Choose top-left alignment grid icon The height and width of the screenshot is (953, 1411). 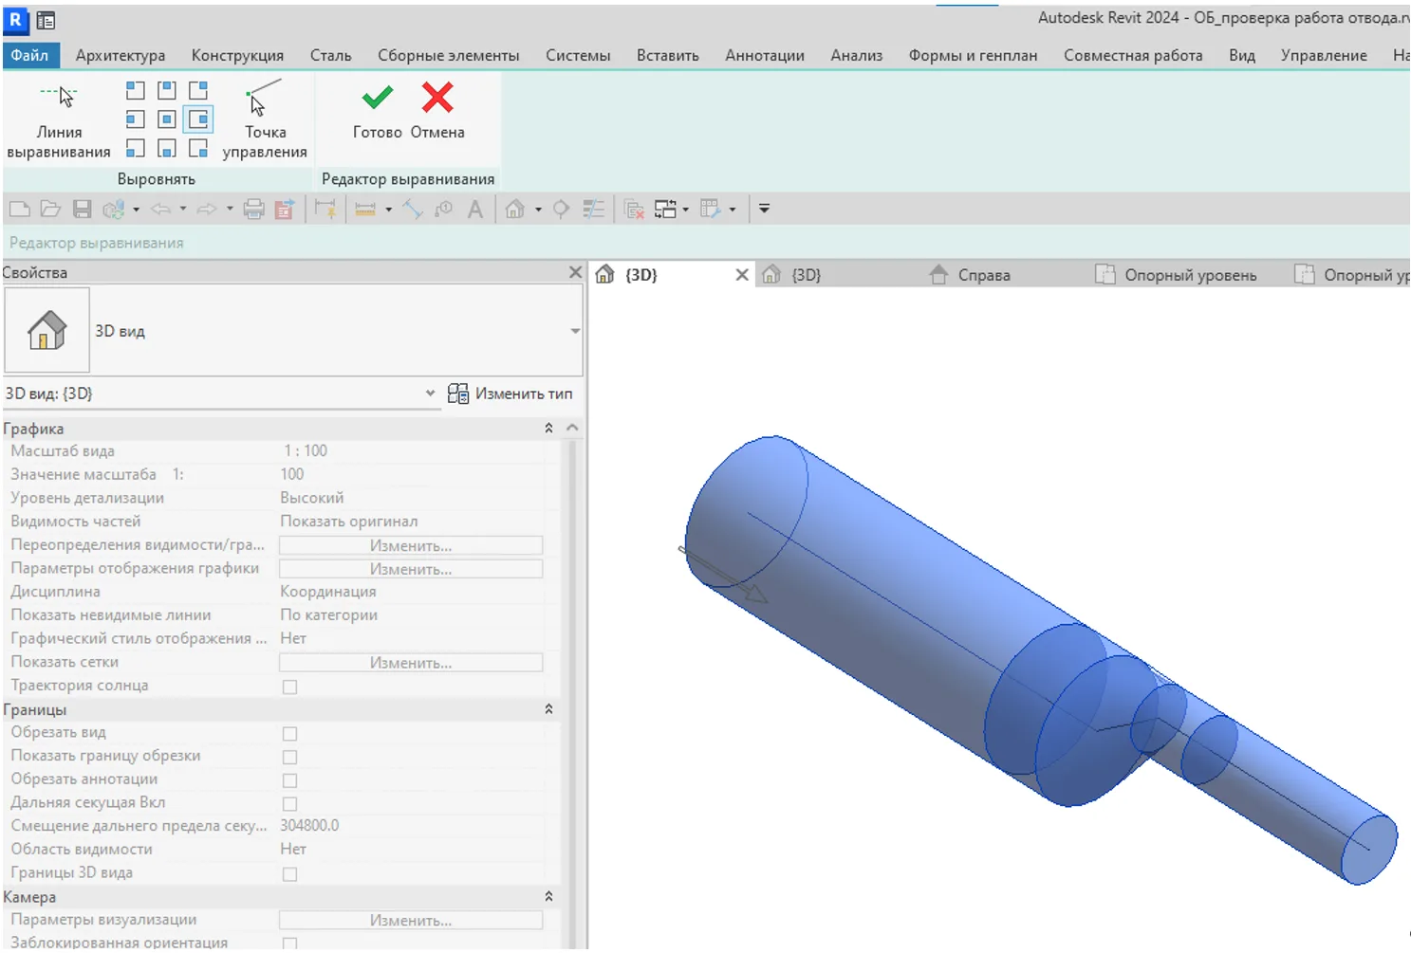pos(136,91)
